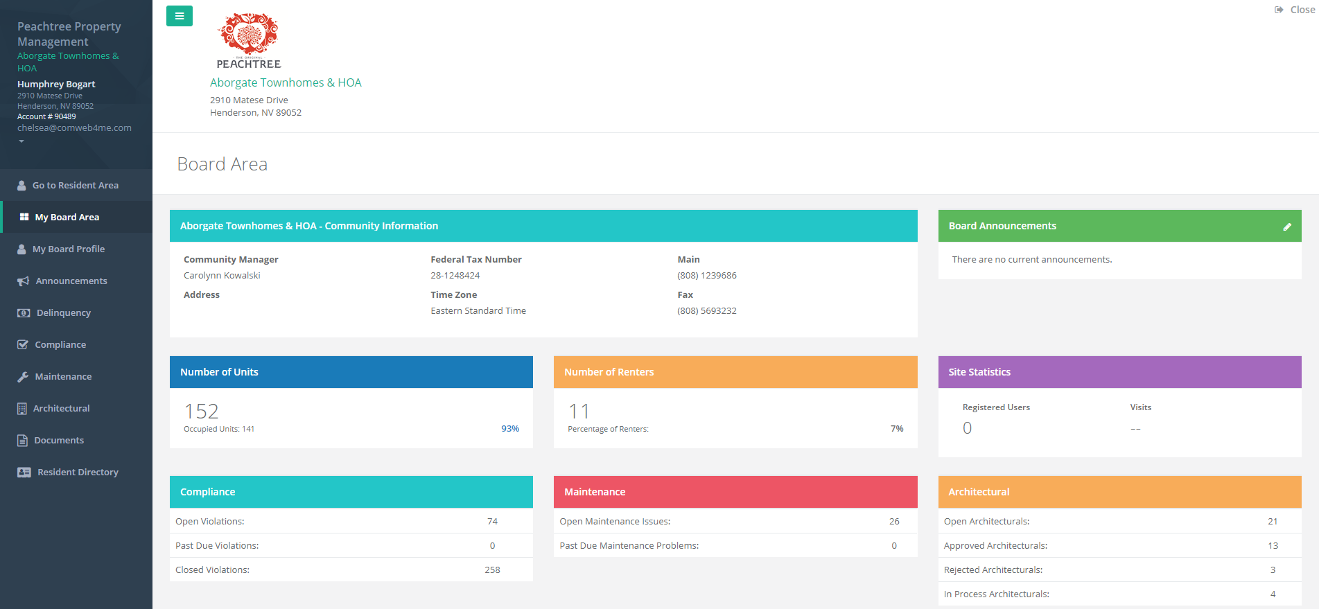Open My Board Area menu item

click(x=67, y=218)
